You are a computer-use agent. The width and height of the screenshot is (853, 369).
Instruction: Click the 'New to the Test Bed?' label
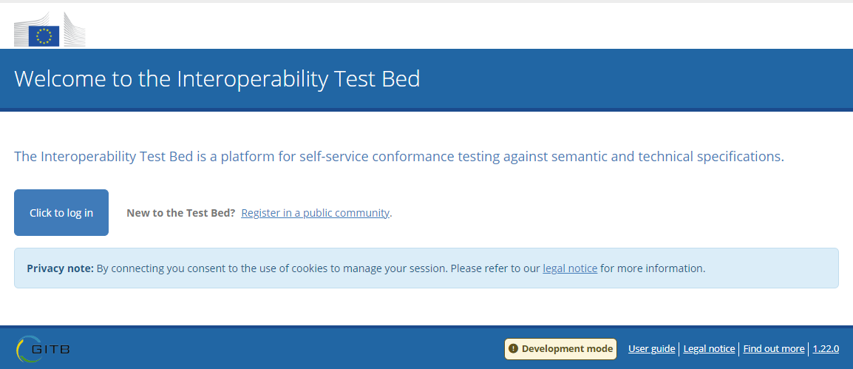180,213
